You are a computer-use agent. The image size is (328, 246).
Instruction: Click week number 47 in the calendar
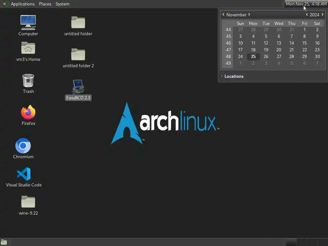228,50
